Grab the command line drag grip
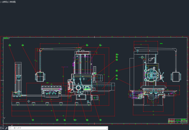Viewport: 189px width, 130px height. pyautogui.click(x=1, y=128)
